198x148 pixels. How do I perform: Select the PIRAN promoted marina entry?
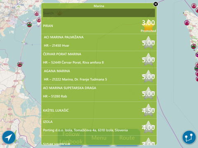tap(99, 26)
